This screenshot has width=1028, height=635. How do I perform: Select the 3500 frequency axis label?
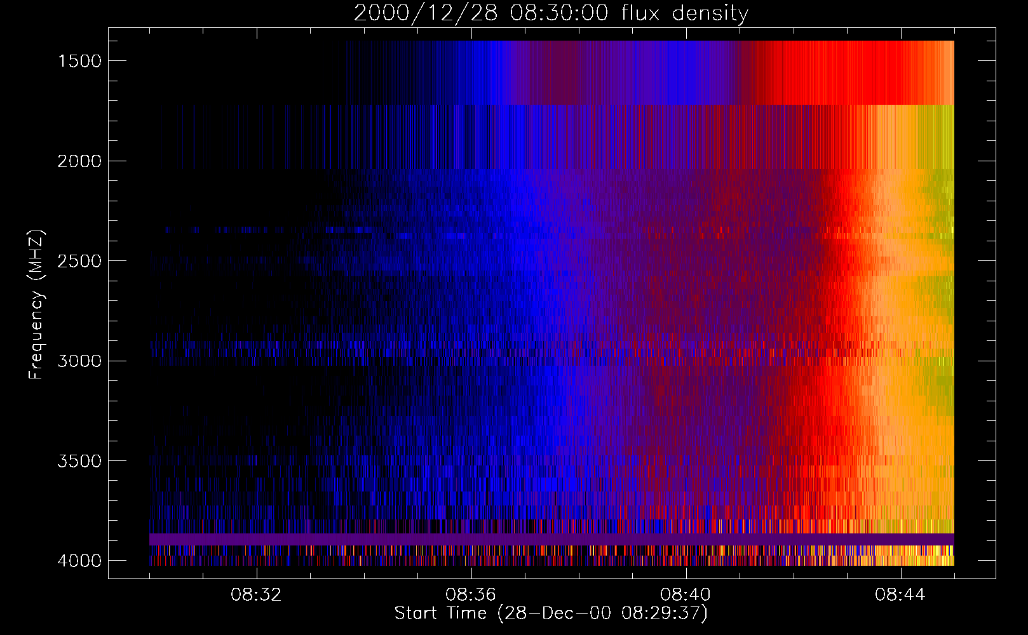point(79,461)
